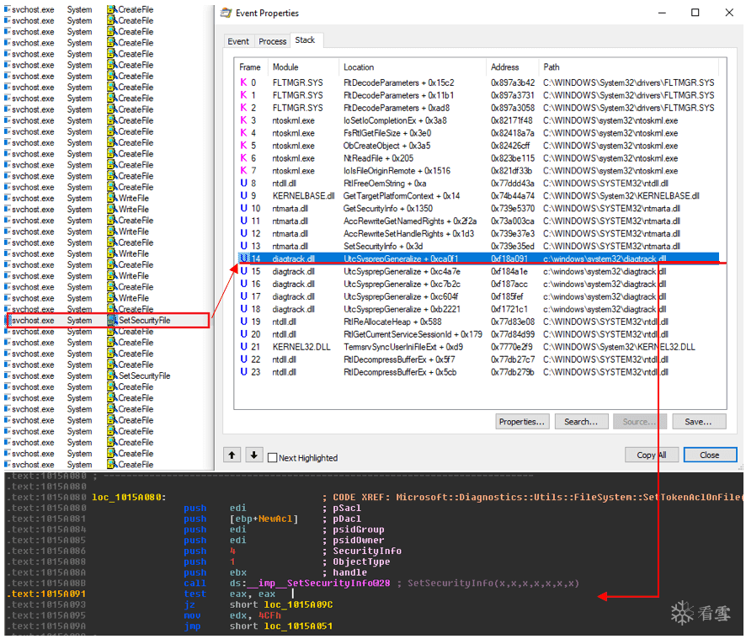Select kernel frame 7 K icon

point(243,170)
